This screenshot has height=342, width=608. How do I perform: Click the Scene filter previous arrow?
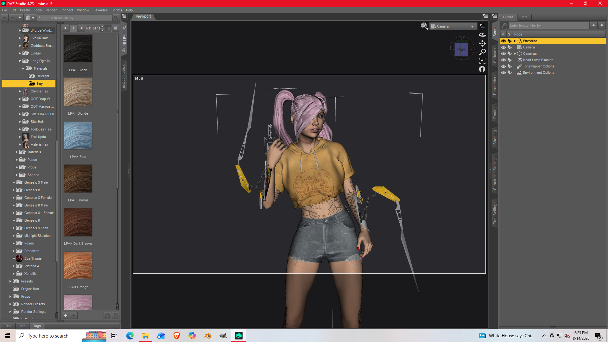pyautogui.click(x=594, y=25)
